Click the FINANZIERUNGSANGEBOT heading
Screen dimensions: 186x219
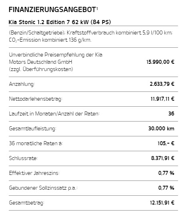tap(52, 10)
